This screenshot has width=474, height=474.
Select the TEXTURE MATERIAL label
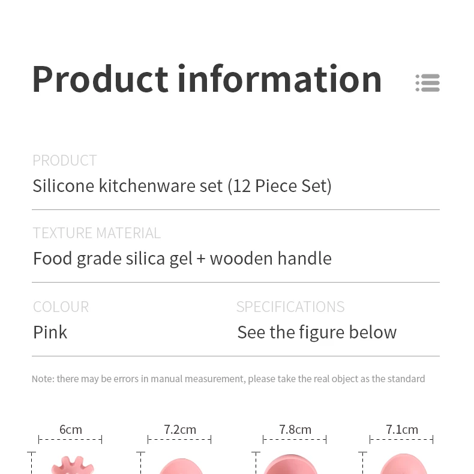[97, 233]
